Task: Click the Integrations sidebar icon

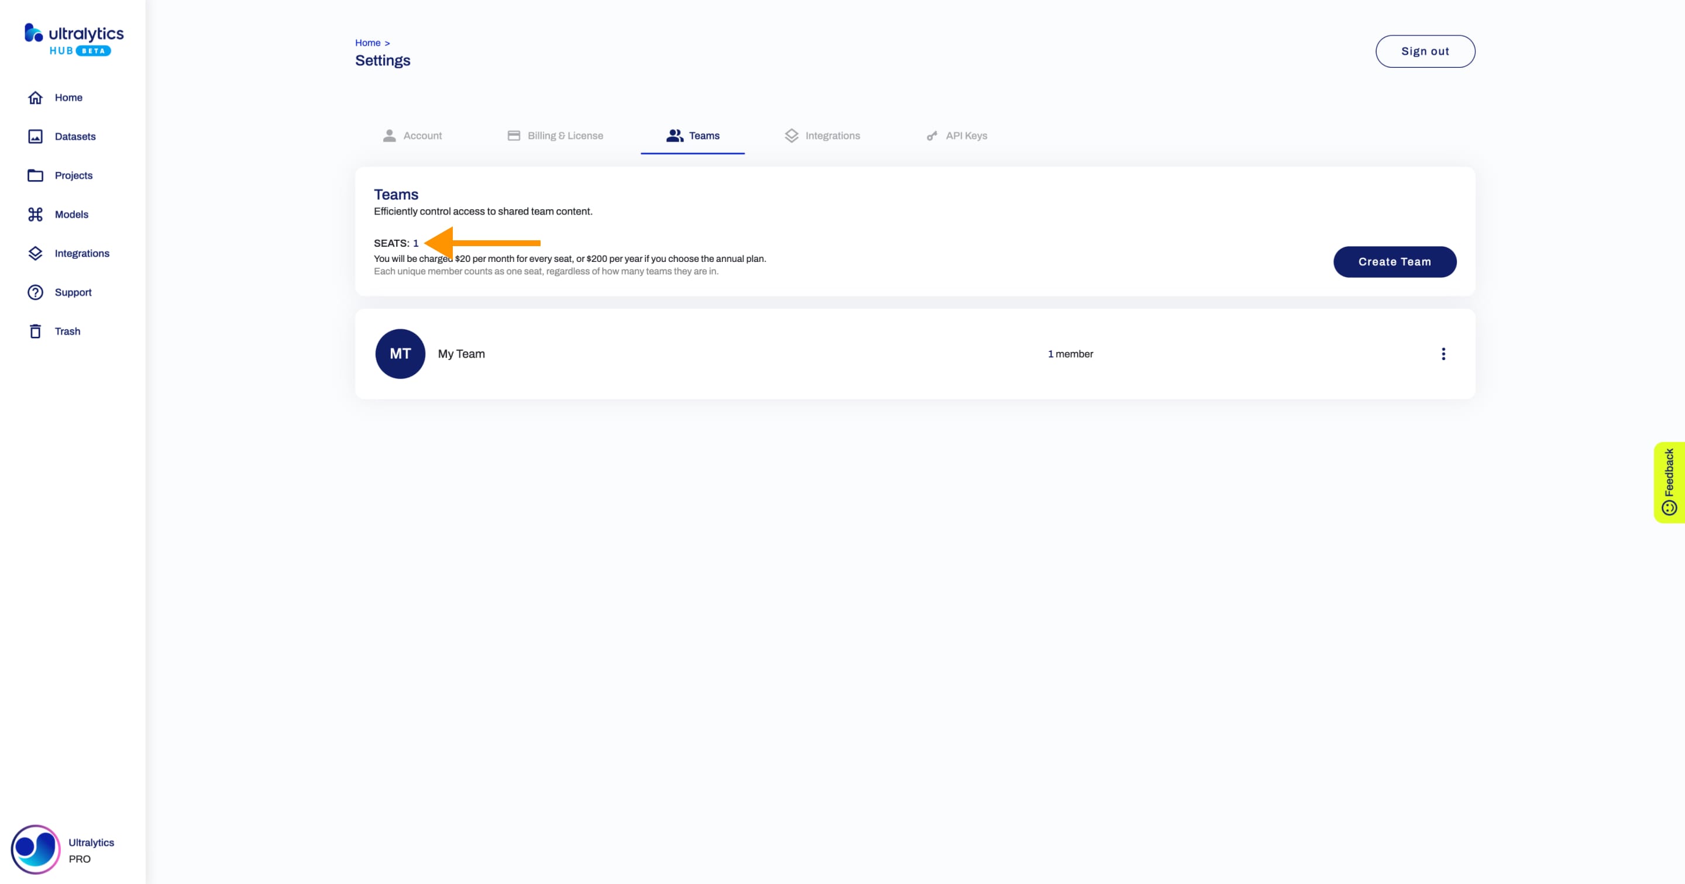Action: pos(36,253)
